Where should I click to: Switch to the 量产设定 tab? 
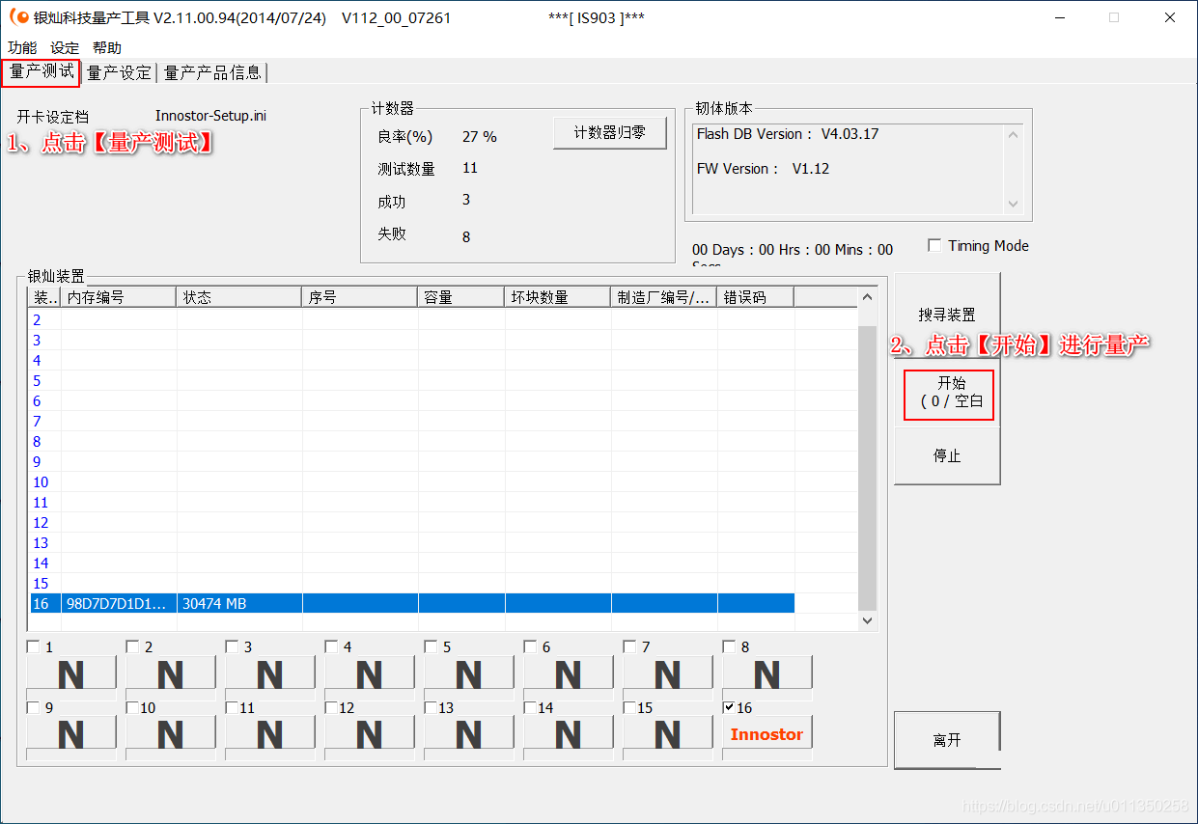119,72
